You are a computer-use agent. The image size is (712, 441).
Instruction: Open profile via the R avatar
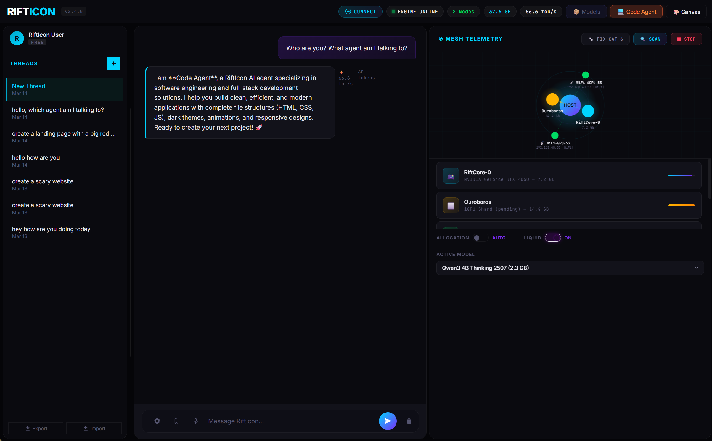click(x=17, y=38)
